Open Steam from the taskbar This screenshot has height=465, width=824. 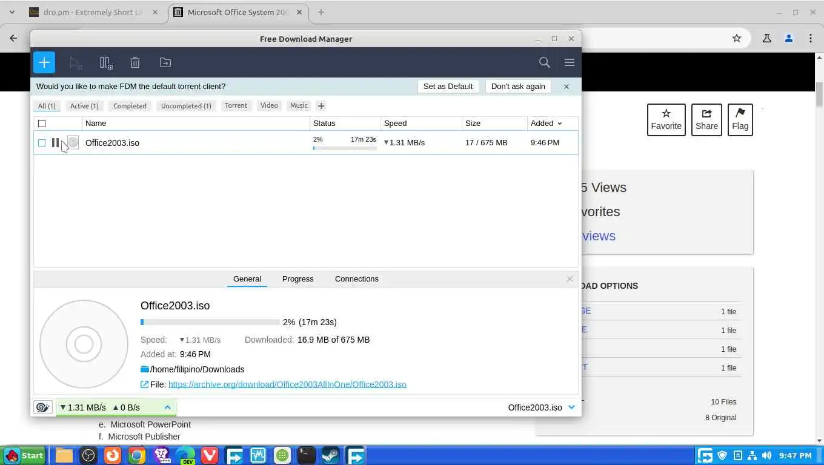pyautogui.click(x=330, y=455)
